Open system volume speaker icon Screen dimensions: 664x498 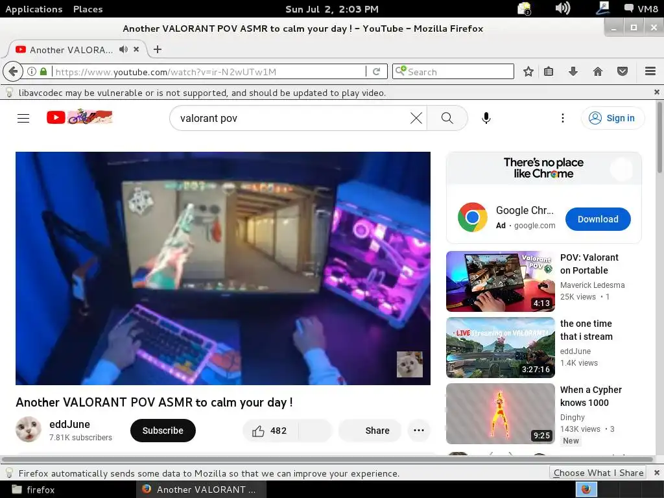coord(562,8)
